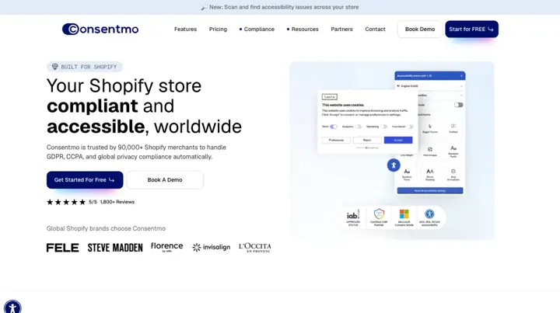Click Reject in the cookie banner mockup
The width and height of the screenshot is (560, 313).
367,140
